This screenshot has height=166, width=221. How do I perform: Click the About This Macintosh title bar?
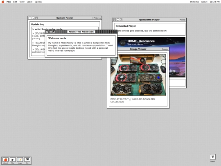tap(81, 32)
